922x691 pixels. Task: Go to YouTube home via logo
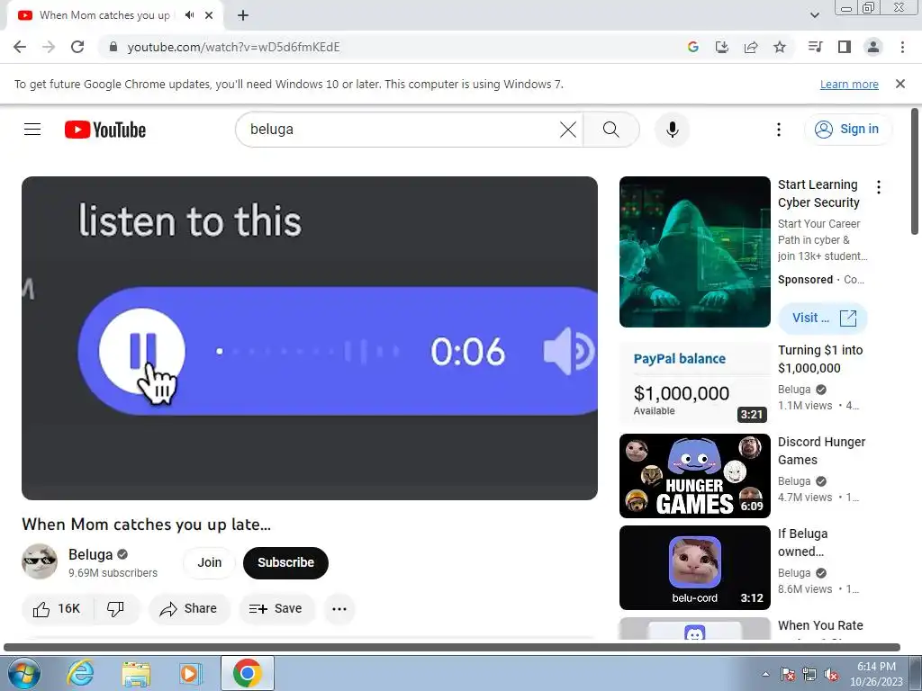(105, 130)
